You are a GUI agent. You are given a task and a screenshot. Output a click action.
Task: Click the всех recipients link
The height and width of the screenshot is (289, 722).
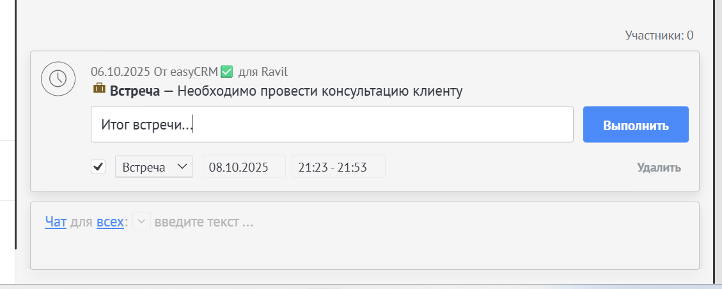tap(109, 223)
